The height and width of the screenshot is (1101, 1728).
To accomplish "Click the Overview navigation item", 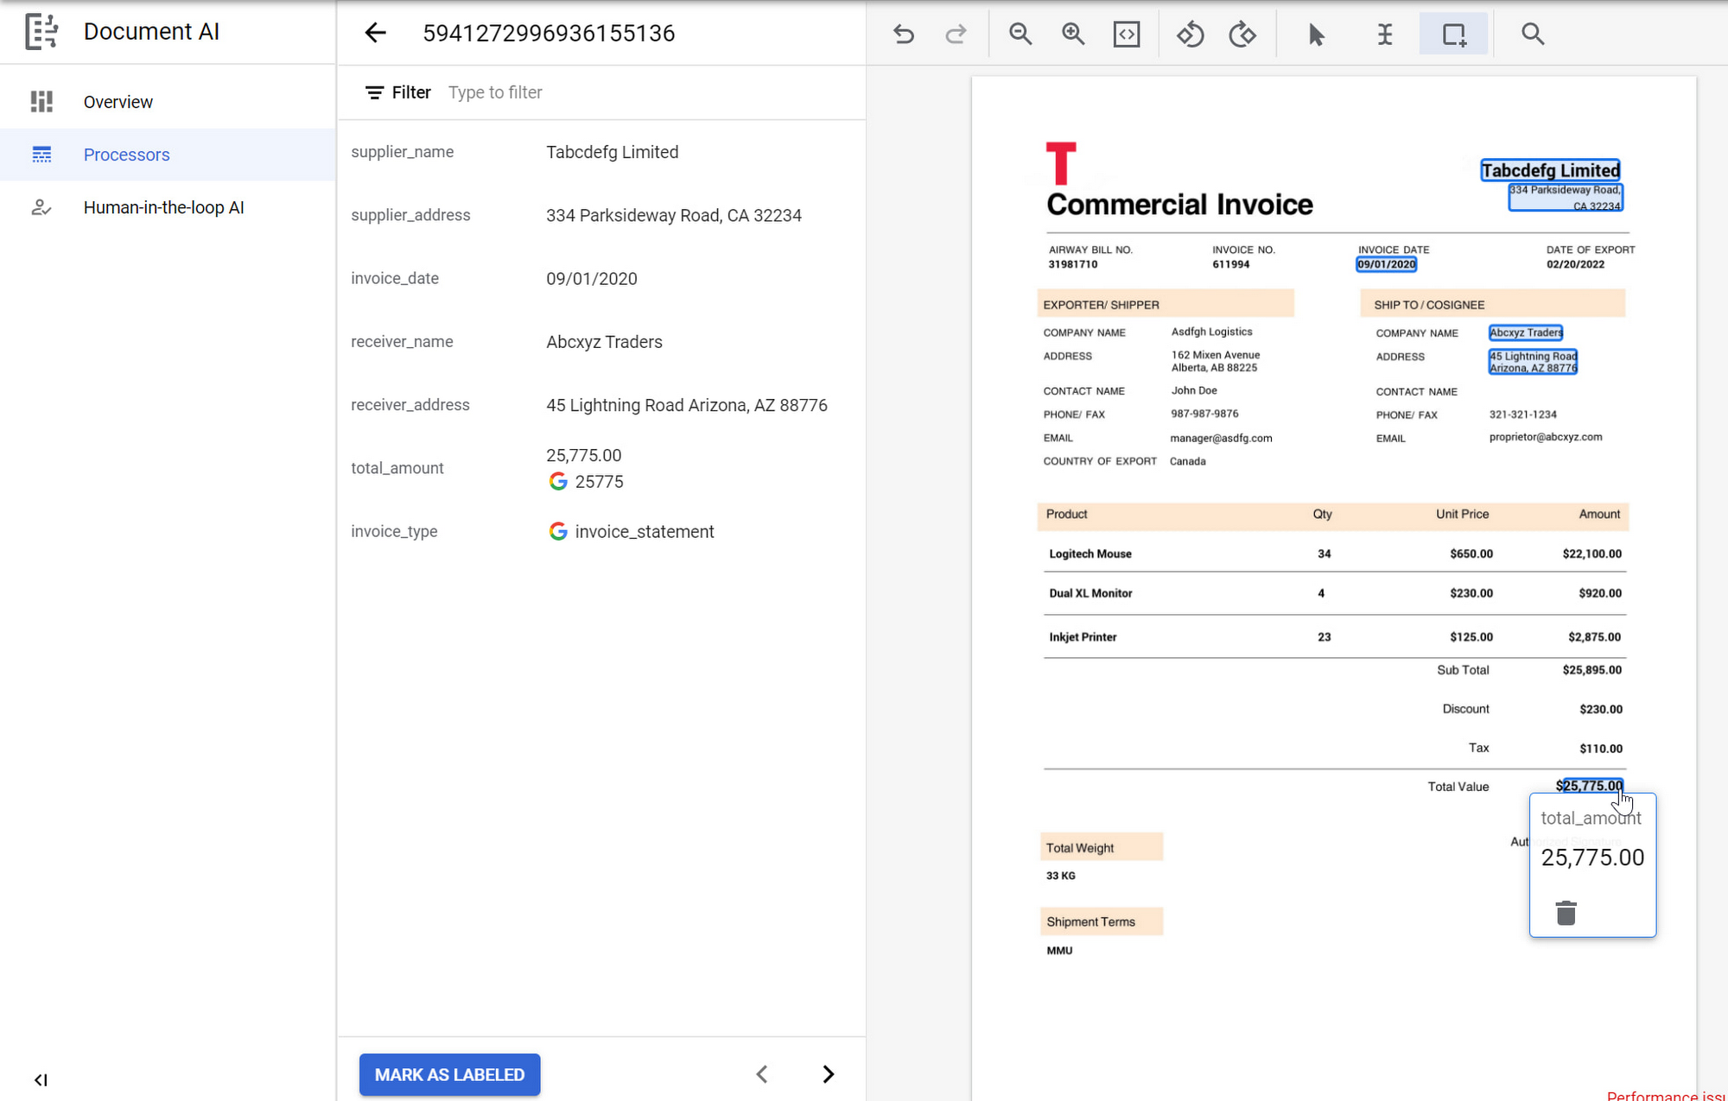I will tap(118, 102).
